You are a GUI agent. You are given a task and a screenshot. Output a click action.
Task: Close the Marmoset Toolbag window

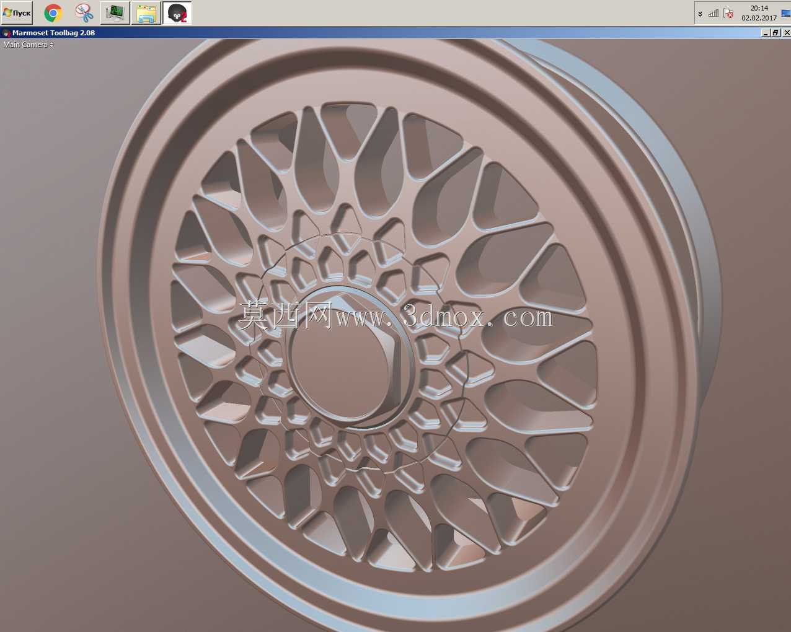pos(786,33)
